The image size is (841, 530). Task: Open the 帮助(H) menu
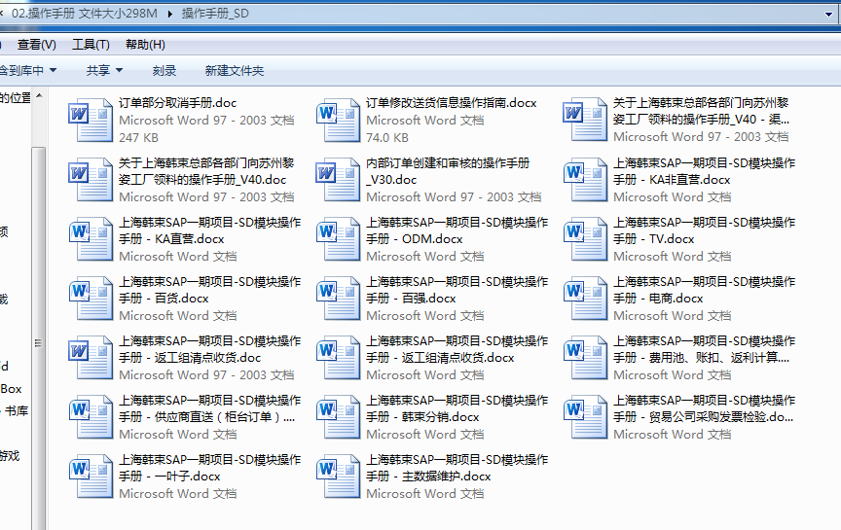pos(145,45)
